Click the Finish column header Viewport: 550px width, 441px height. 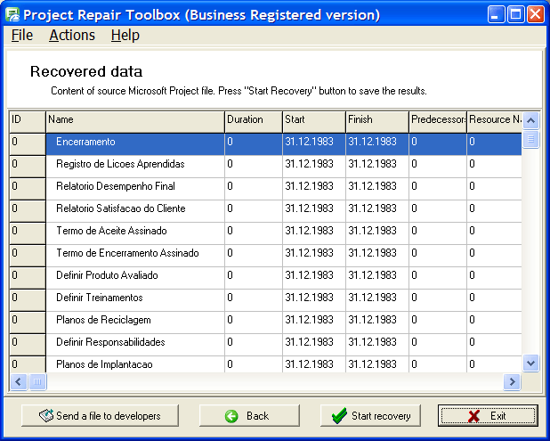click(377, 122)
